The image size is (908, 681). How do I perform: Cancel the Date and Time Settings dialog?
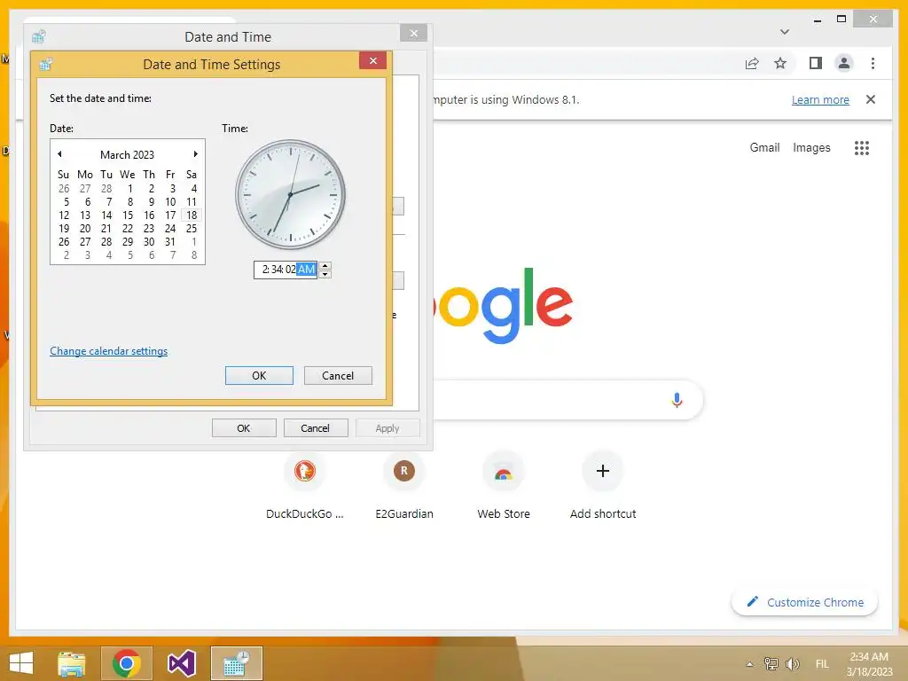338,375
